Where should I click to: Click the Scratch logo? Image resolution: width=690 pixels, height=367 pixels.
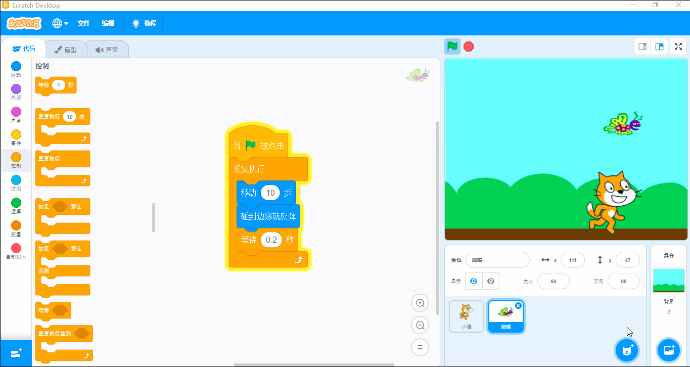click(23, 23)
